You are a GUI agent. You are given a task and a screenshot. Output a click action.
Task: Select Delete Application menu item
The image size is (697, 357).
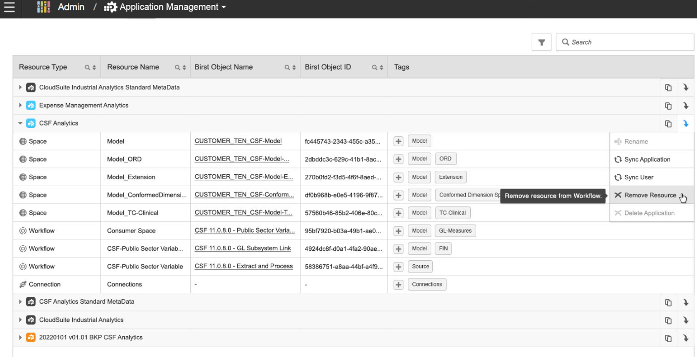[651, 213]
